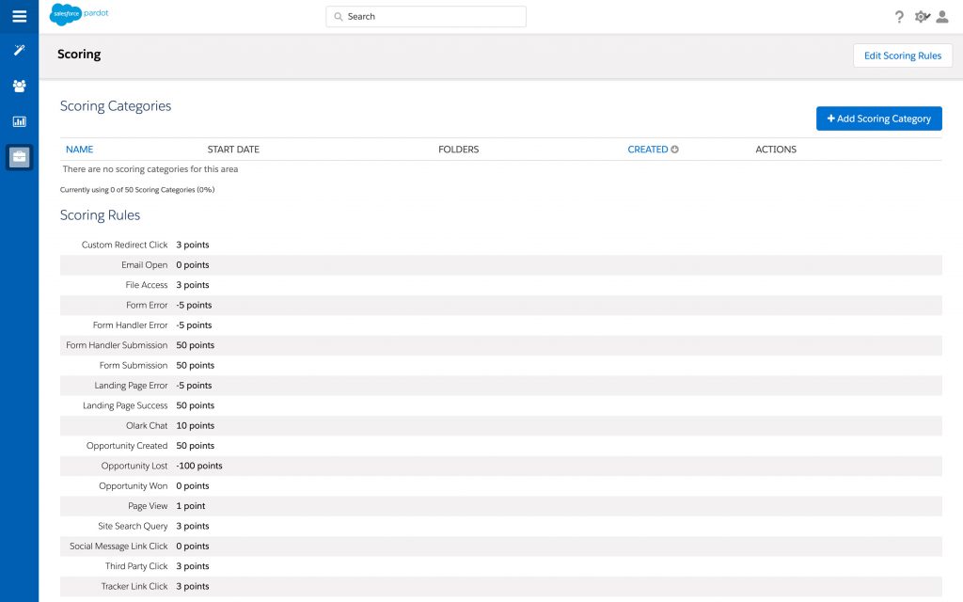The height and width of the screenshot is (602, 963).
Task: Select the Opportunity Lost rule label
Action: tap(134, 466)
